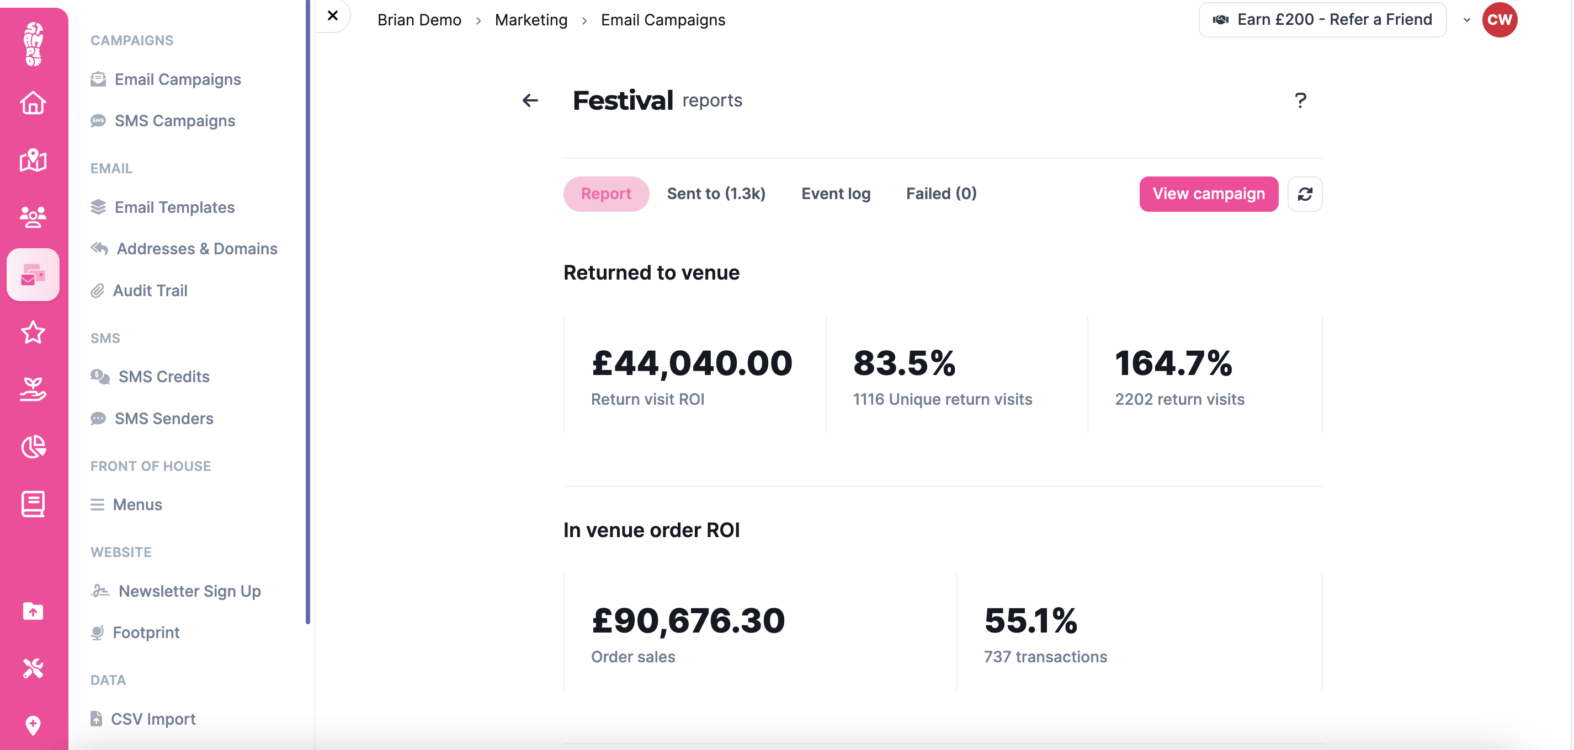Open SMS Campaigns in the side menu
Image resolution: width=1574 pixels, height=750 pixels.
click(x=175, y=121)
